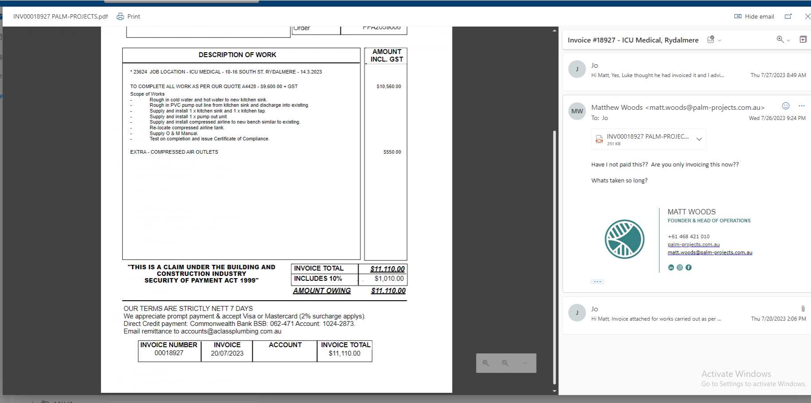
Task: Click Hide email button
Action: [754, 16]
